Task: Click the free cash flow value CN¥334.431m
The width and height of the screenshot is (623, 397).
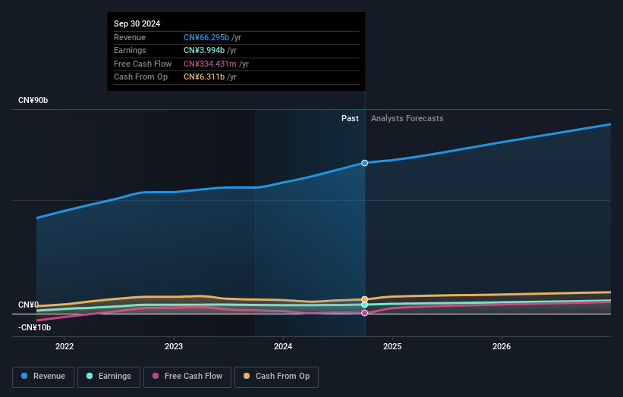Action: (209, 64)
